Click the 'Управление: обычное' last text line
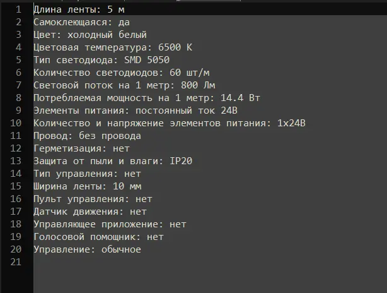 (x=87, y=249)
